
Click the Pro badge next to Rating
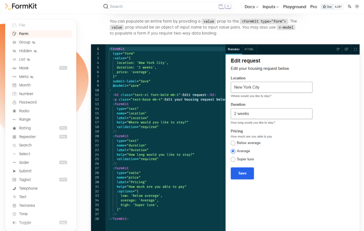coord(63,128)
